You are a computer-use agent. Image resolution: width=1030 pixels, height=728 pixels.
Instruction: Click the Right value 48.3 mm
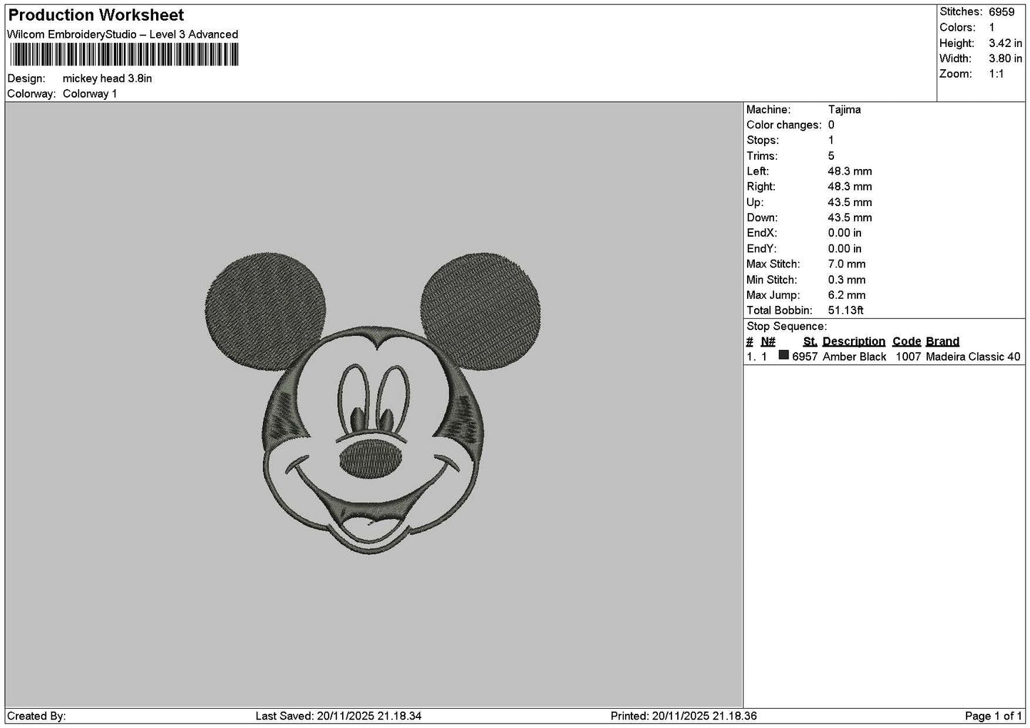tap(850, 187)
